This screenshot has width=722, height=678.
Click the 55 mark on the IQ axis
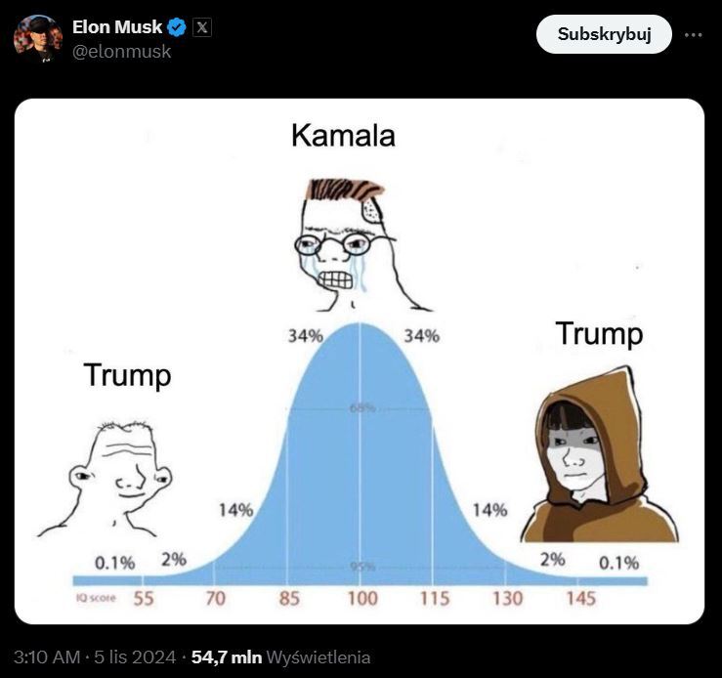click(x=144, y=598)
